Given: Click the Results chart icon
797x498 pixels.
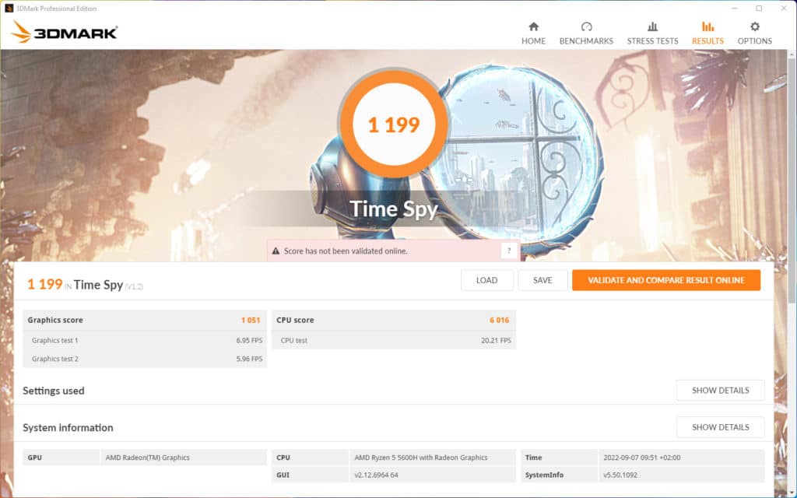Looking at the screenshot, I should (x=707, y=26).
